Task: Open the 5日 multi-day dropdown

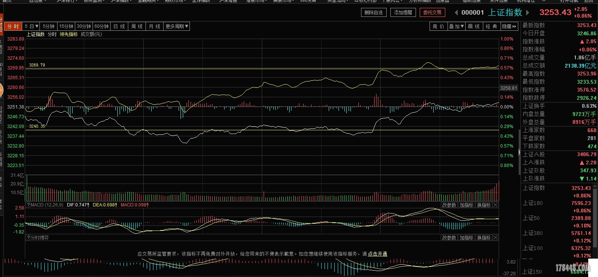Action: [32, 26]
